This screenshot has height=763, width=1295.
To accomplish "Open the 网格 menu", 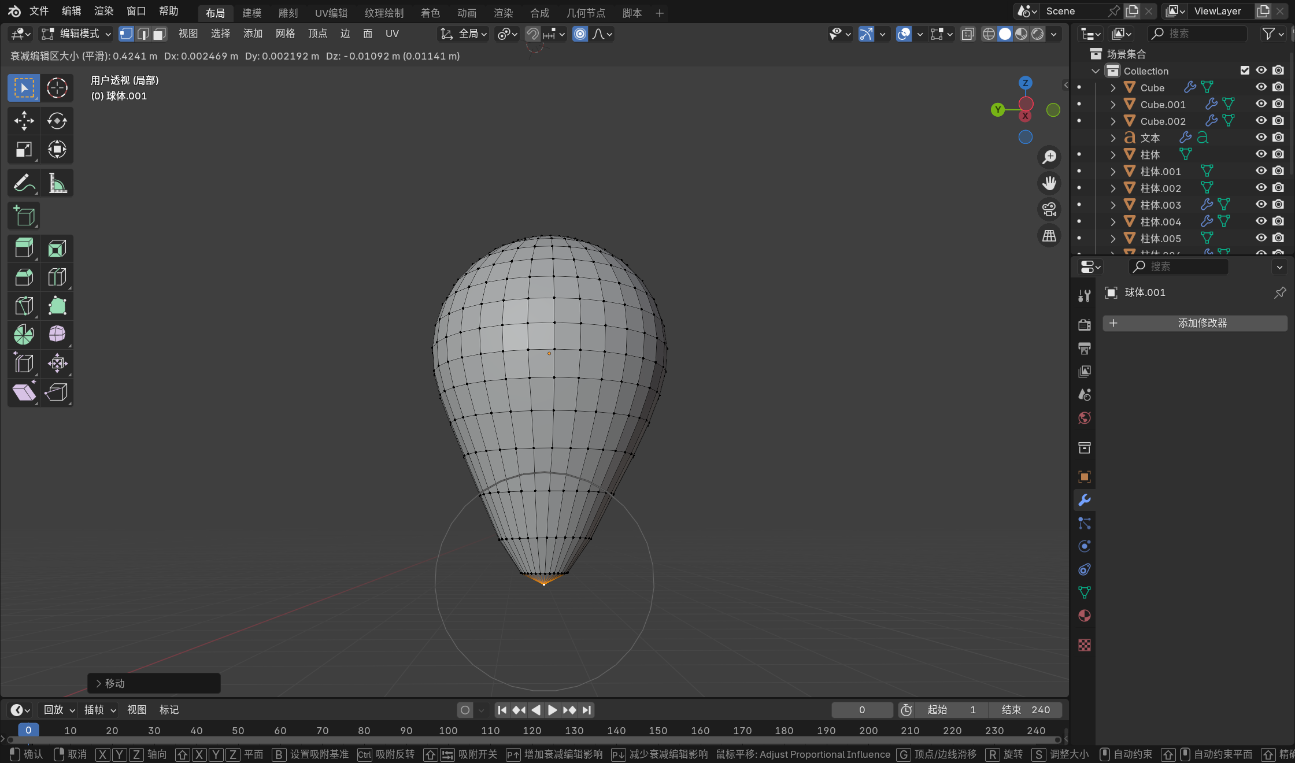I will coord(285,34).
